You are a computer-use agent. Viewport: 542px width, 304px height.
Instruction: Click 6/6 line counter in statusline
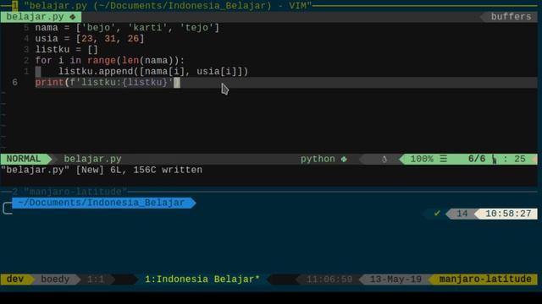point(477,160)
